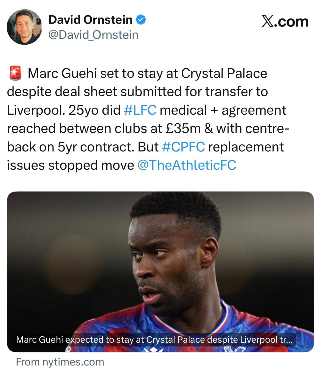The height and width of the screenshot is (368, 321).
Task: Open the @TheAthleticFC mention
Action: click(187, 165)
